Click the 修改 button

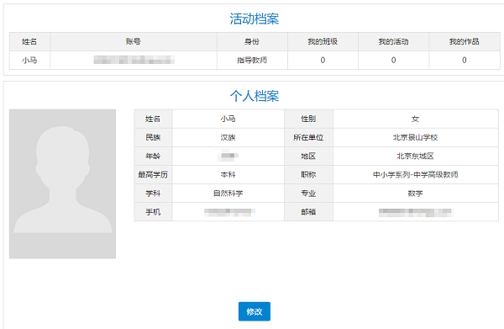255,311
